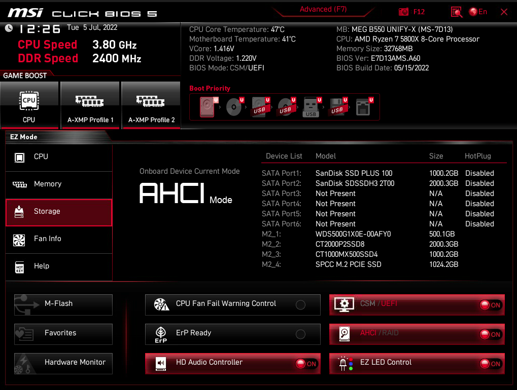Click SATA Port1 HotPlug Disabled value
The height and width of the screenshot is (390, 517).
(479, 173)
